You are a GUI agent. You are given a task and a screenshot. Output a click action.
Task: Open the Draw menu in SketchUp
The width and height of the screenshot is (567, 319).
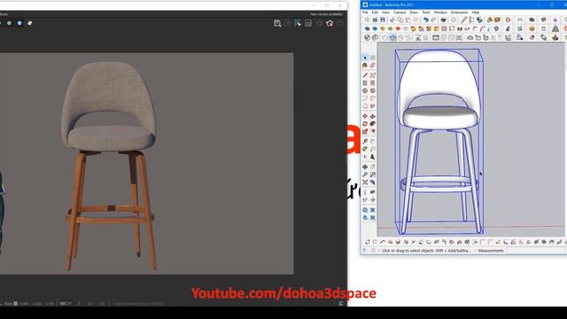click(414, 12)
